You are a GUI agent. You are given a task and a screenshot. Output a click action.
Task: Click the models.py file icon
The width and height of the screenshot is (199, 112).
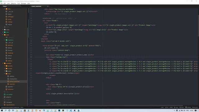click(x=7, y=53)
